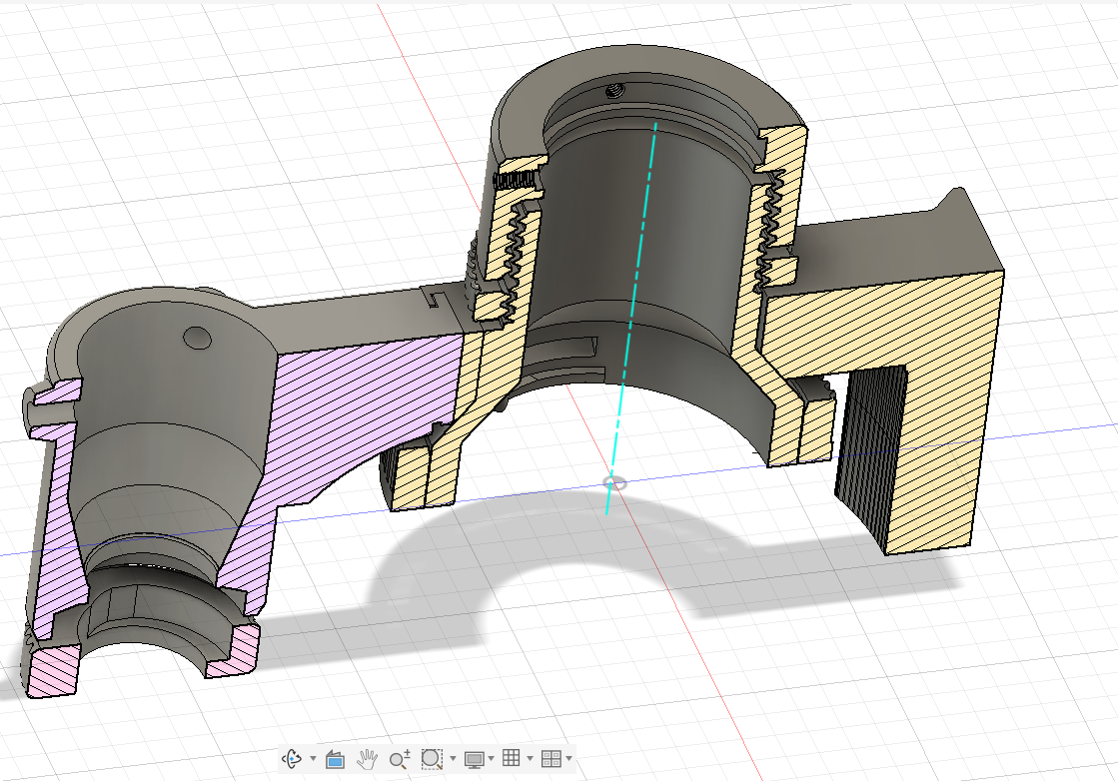Select the origin point on the grid

[613, 483]
